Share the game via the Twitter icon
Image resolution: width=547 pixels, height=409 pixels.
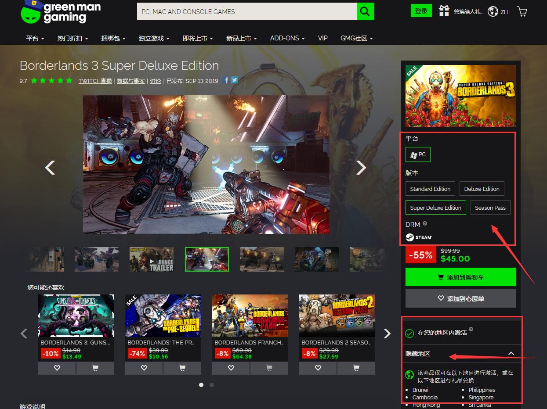[x=234, y=80]
